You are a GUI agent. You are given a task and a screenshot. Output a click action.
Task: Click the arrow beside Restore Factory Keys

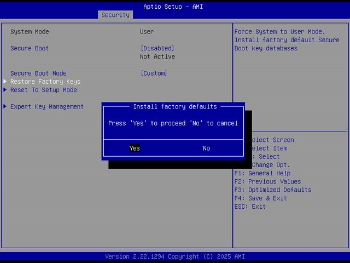(5, 82)
